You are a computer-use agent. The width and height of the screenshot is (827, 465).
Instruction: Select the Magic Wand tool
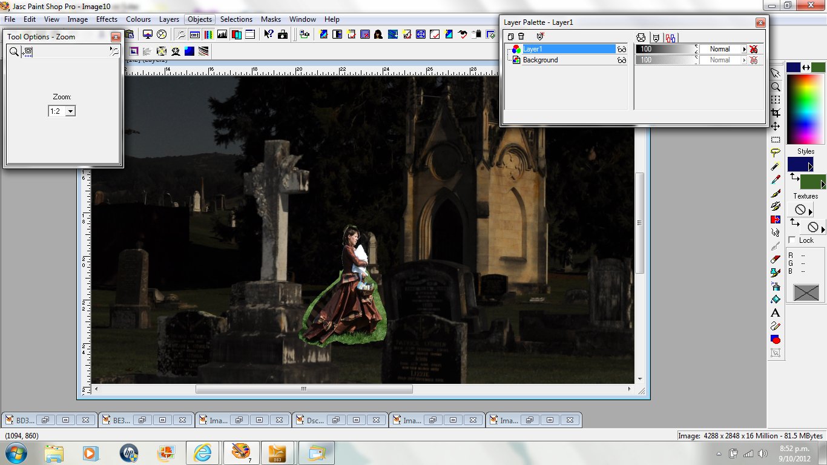(776, 167)
